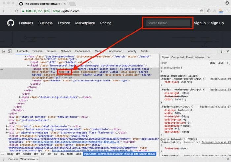Select the body breadcrumb item
The height and width of the screenshot is (162, 231).
pos(10,154)
